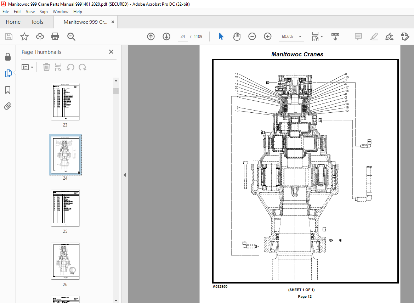The height and width of the screenshot is (303, 414).
Task: Zoom in with plus icon
Action: pos(268,37)
